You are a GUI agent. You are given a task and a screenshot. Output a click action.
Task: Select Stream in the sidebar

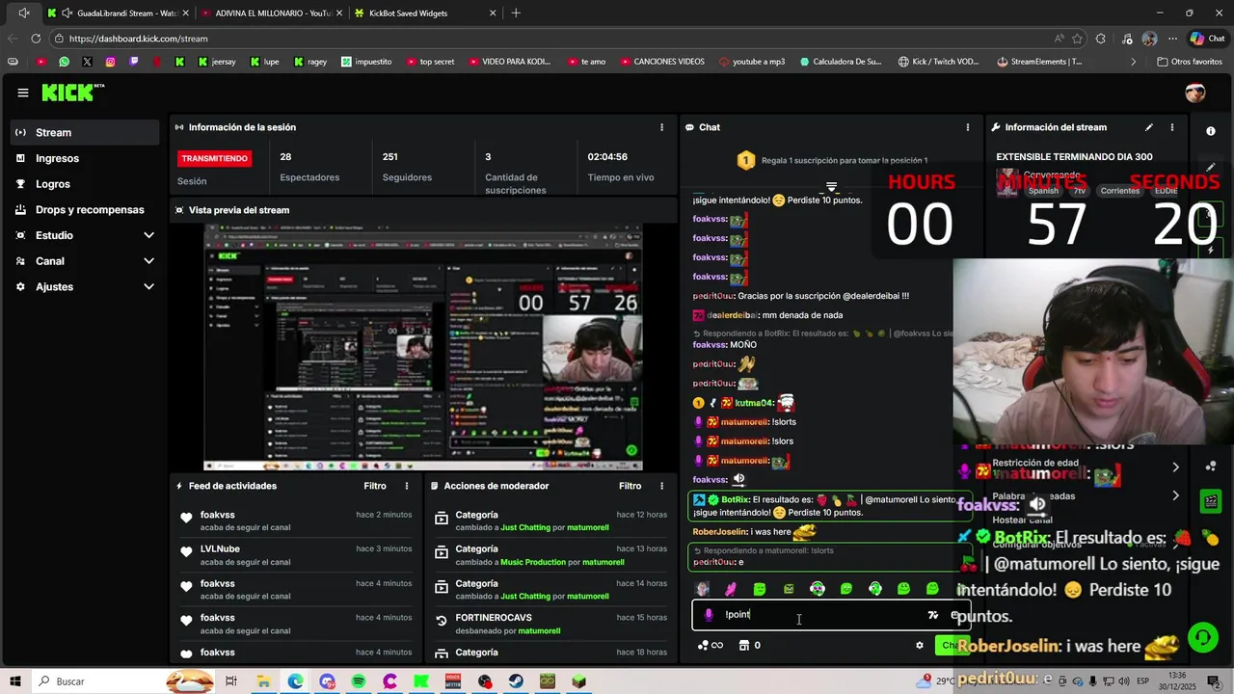click(85, 132)
